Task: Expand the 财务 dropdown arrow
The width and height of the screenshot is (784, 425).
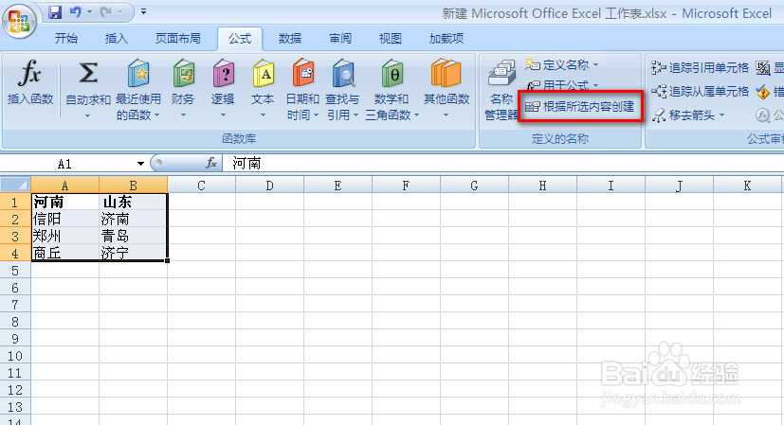Action: tap(183, 115)
